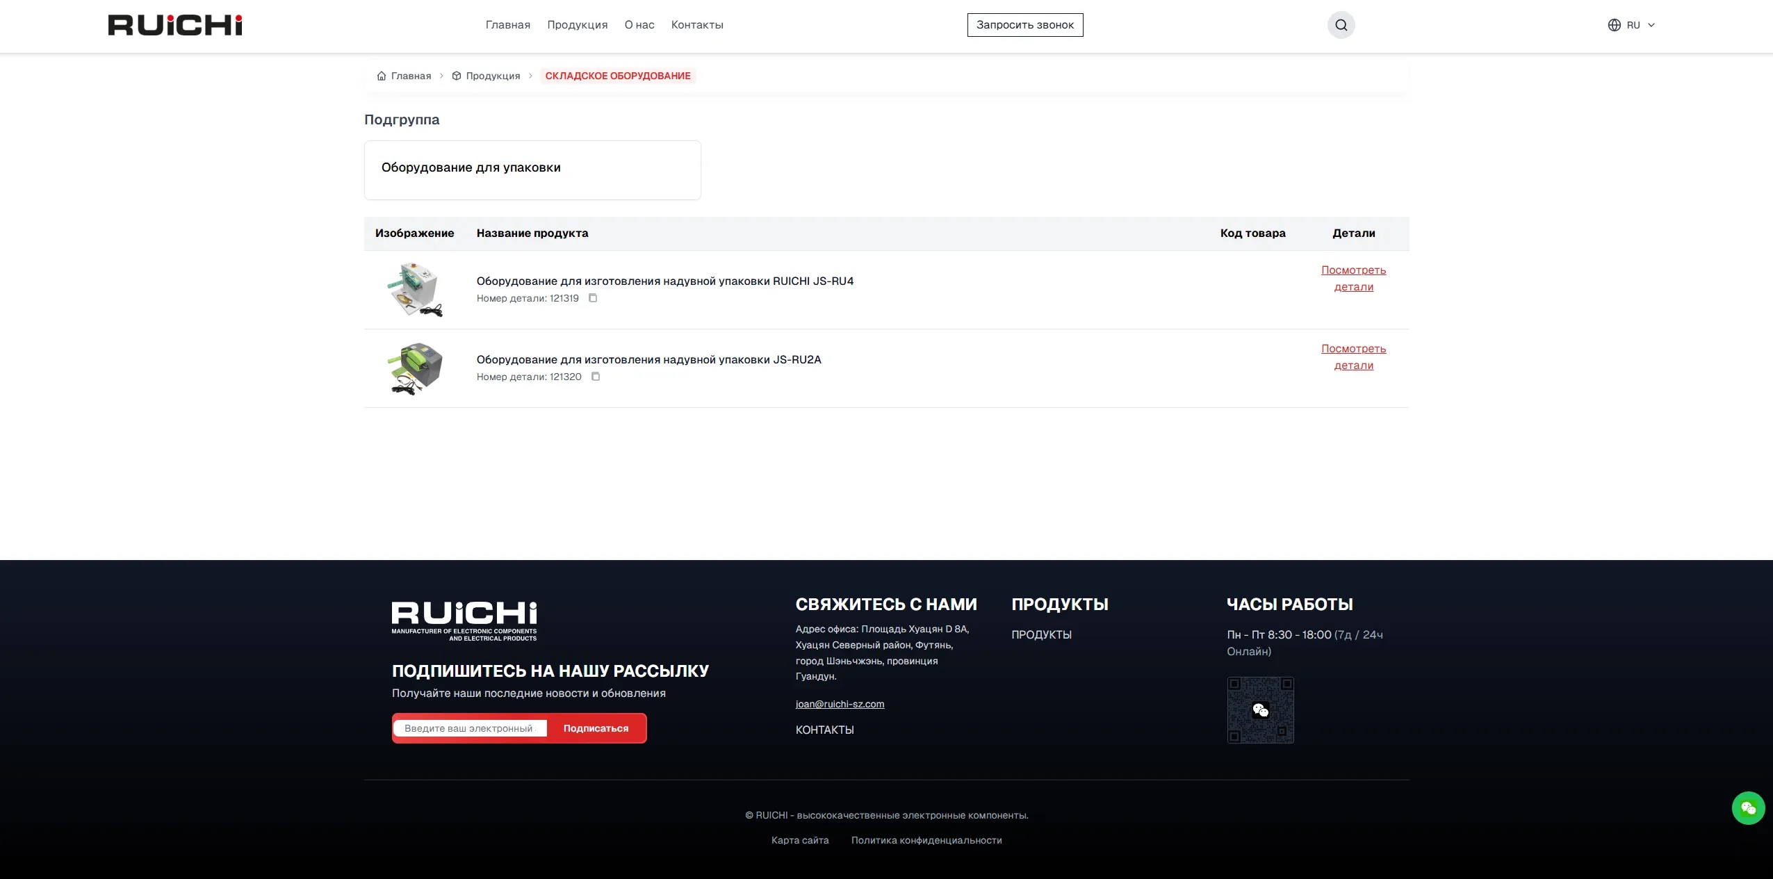
Task: Click Детали column header
Action: (1353, 233)
